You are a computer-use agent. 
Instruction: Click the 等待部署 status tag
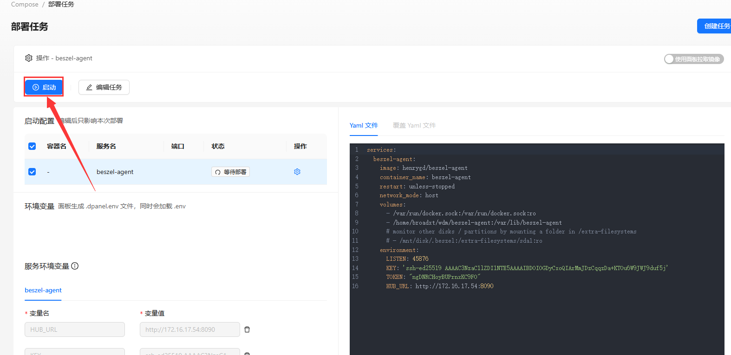pos(231,172)
